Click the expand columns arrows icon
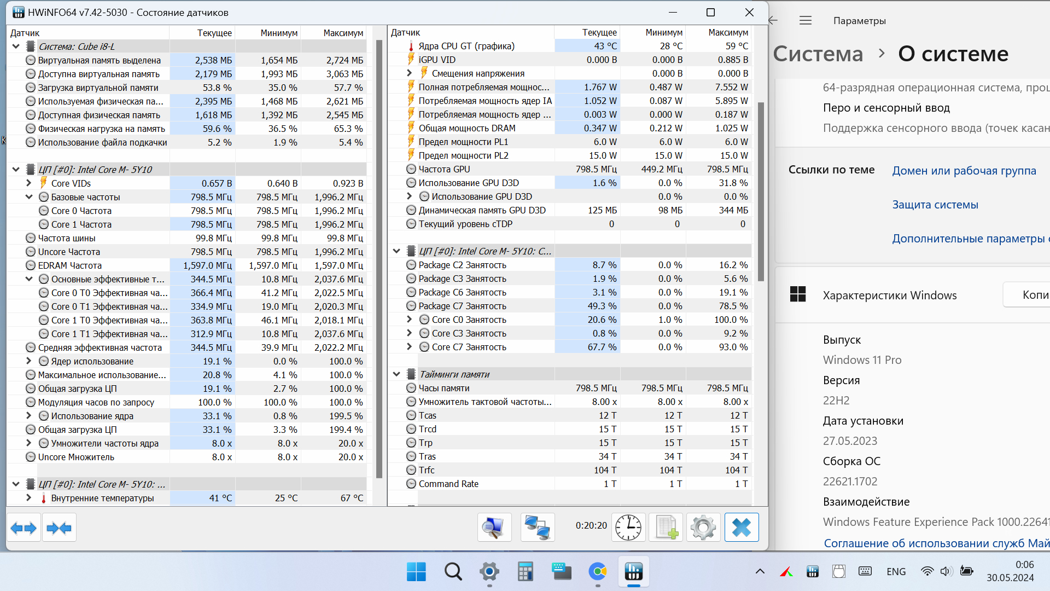The image size is (1050, 591). (24, 528)
